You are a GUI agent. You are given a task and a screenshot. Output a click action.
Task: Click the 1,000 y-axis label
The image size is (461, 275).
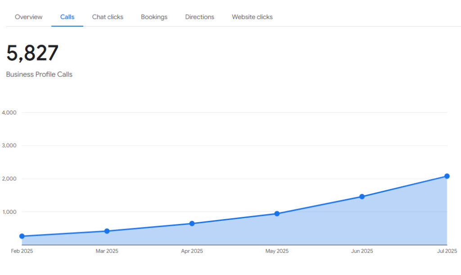pyautogui.click(x=9, y=212)
